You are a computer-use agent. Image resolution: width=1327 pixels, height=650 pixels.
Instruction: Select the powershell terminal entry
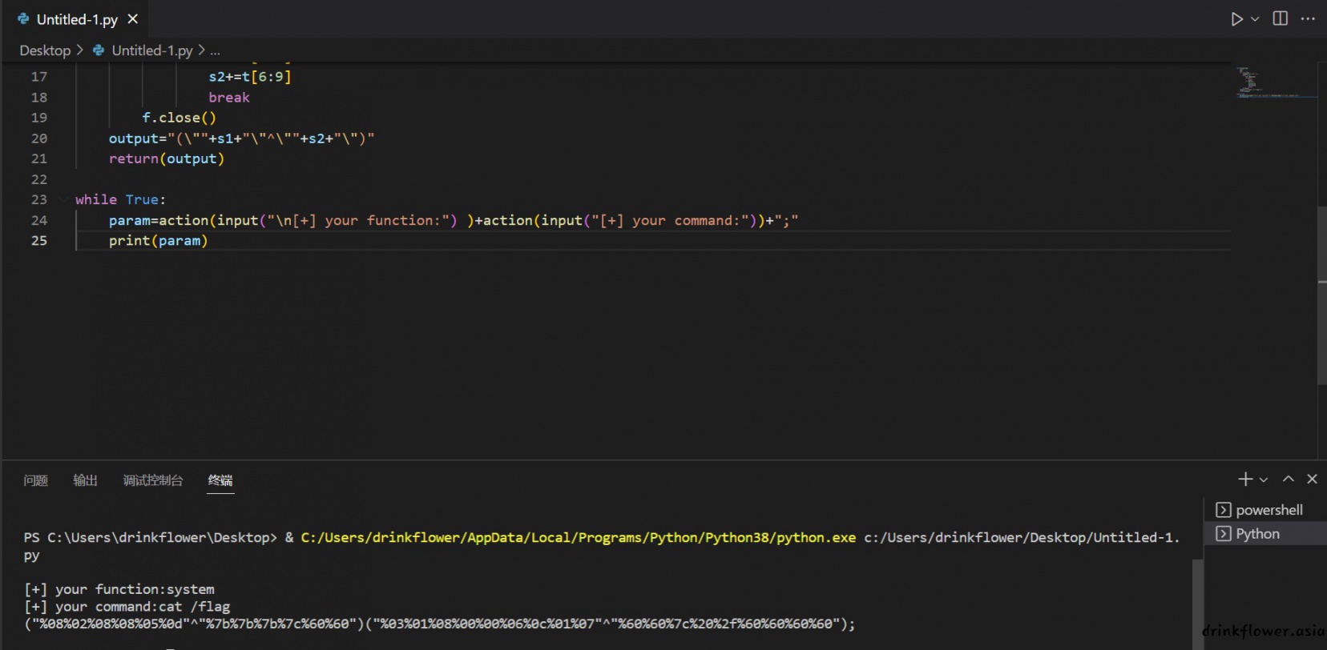coord(1266,510)
